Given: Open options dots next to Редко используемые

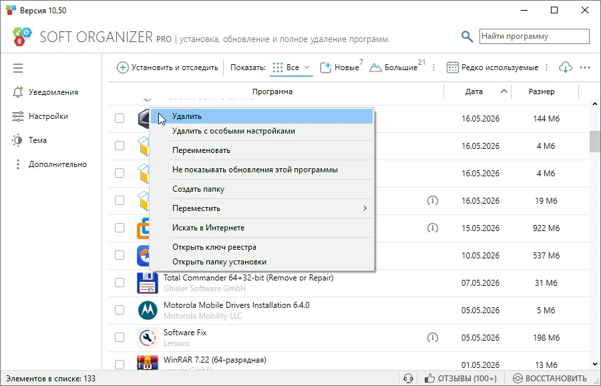Looking at the screenshot, I should (x=546, y=67).
